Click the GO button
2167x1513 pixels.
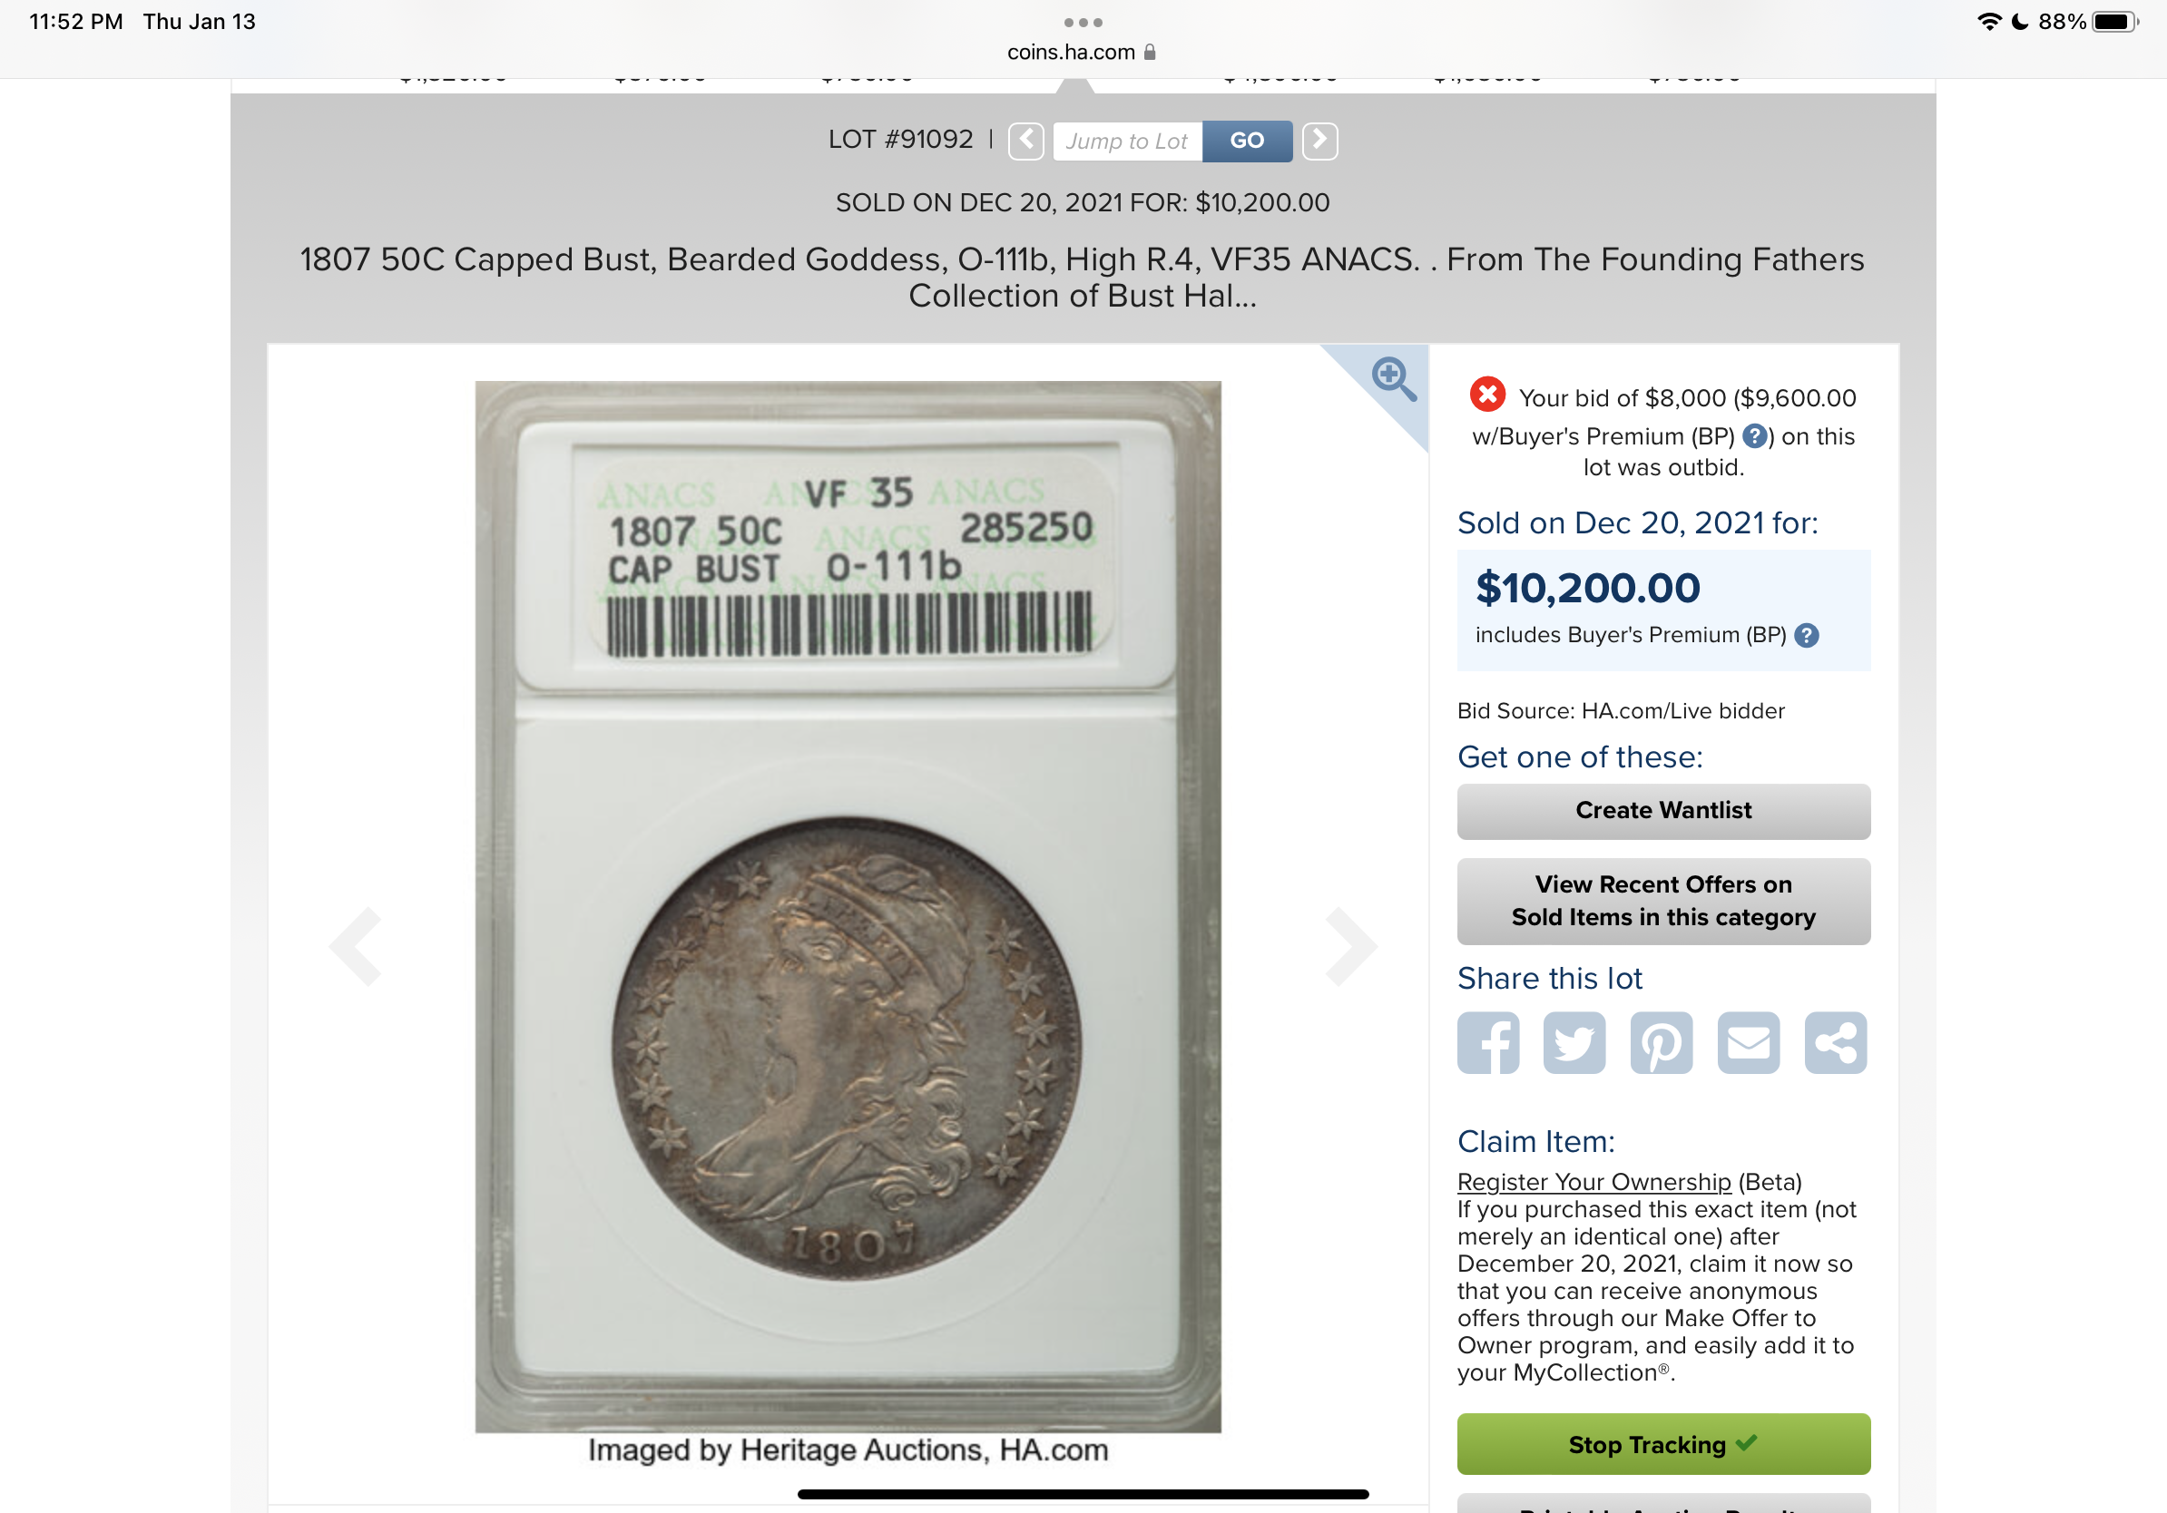1247,141
